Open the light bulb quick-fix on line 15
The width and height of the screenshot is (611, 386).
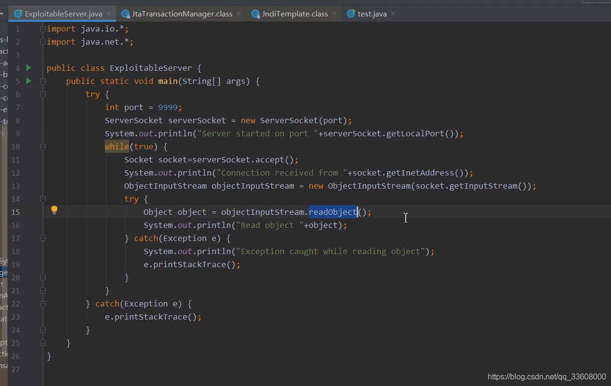[54, 210]
